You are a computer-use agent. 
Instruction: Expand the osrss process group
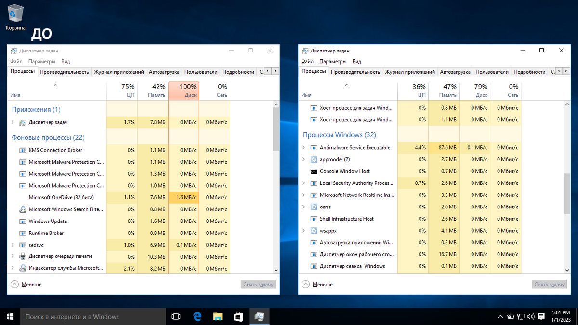pos(304,207)
